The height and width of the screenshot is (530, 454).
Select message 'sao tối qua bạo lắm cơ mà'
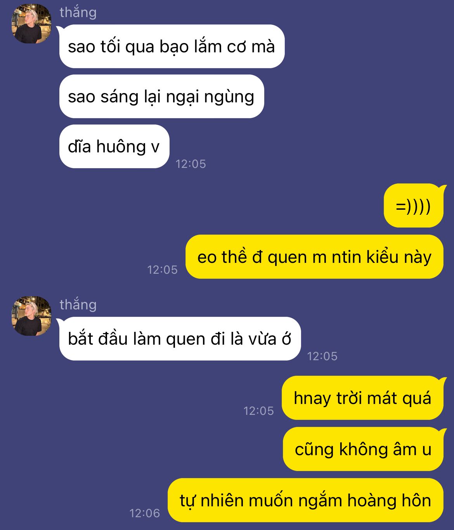(x=172, y=47)
